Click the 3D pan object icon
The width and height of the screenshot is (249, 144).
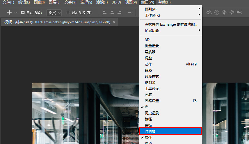click(x=224, y=13)
